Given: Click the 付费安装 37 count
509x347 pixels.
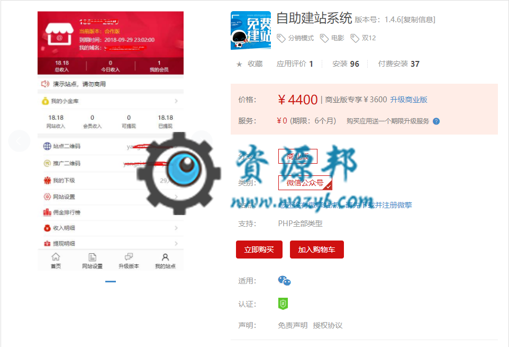Looking at the screenshot, I should point(398,64).
